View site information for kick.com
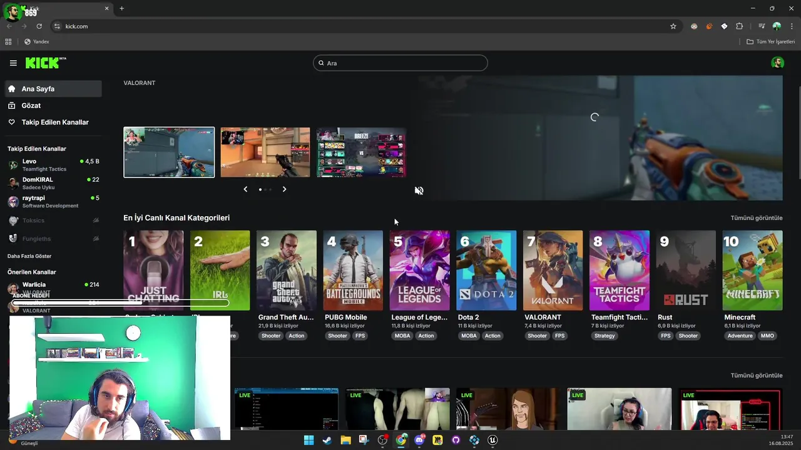 click(57, 26)
